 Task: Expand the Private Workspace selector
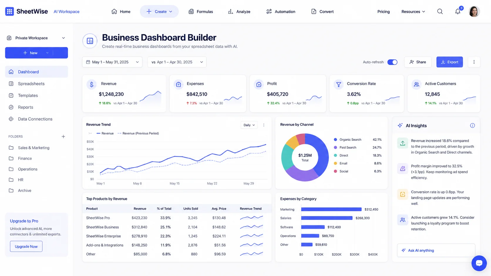click(x=36, y=38)
